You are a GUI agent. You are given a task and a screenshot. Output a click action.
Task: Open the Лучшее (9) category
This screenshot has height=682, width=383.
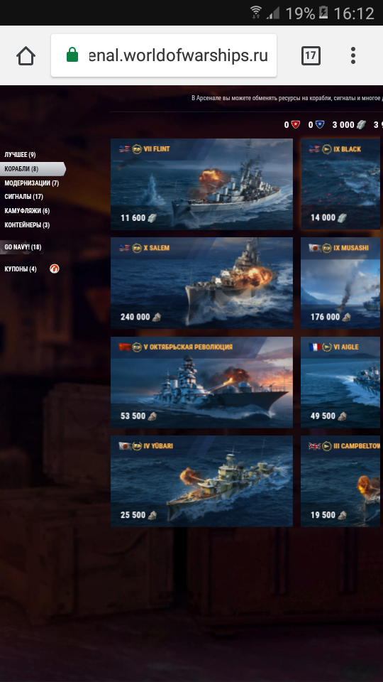coord(20,155)
